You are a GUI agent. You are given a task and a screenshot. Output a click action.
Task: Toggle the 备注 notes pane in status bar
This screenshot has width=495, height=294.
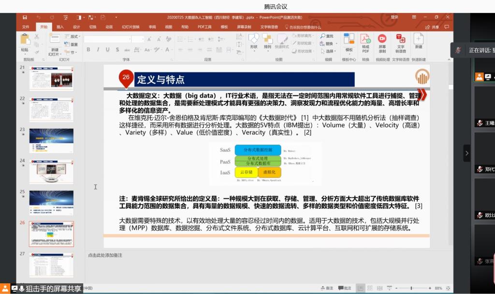pos(327,288)
